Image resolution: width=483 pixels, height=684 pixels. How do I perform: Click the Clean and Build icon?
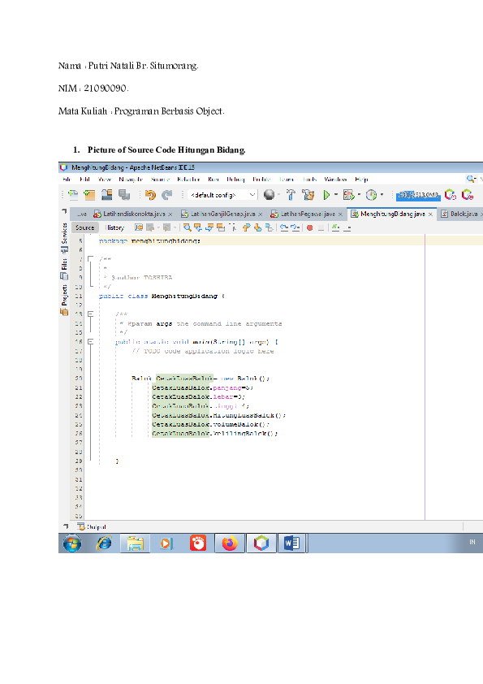coord(308,194)
